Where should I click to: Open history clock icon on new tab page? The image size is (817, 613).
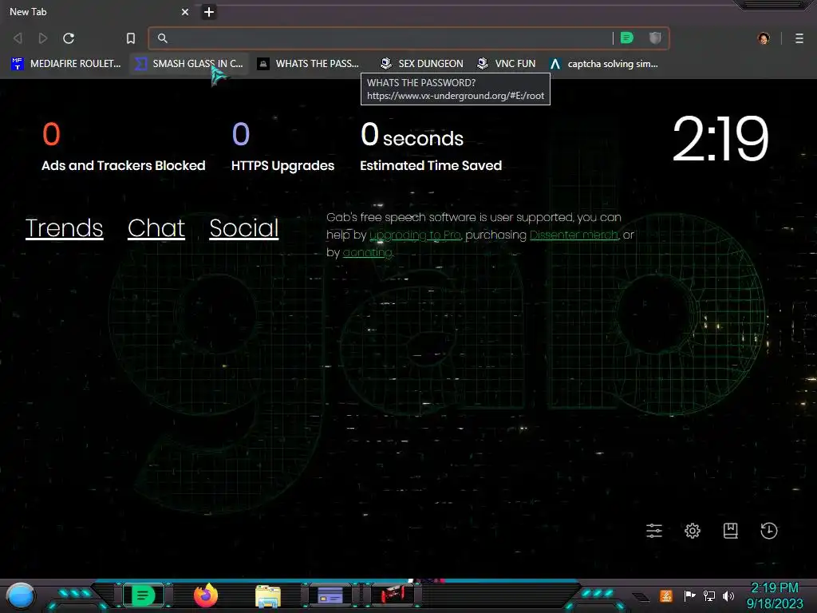[x=769, y=531]
